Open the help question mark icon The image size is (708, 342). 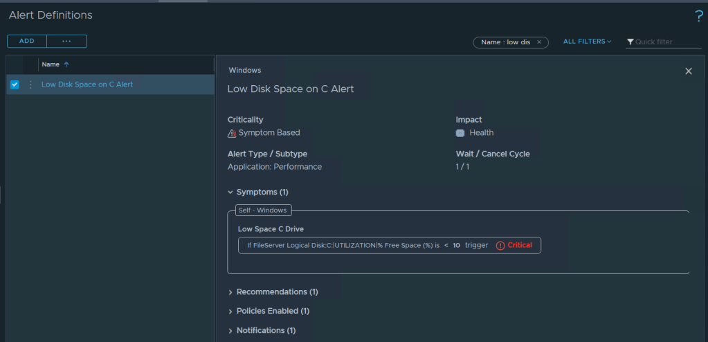[x=698, y=16]
